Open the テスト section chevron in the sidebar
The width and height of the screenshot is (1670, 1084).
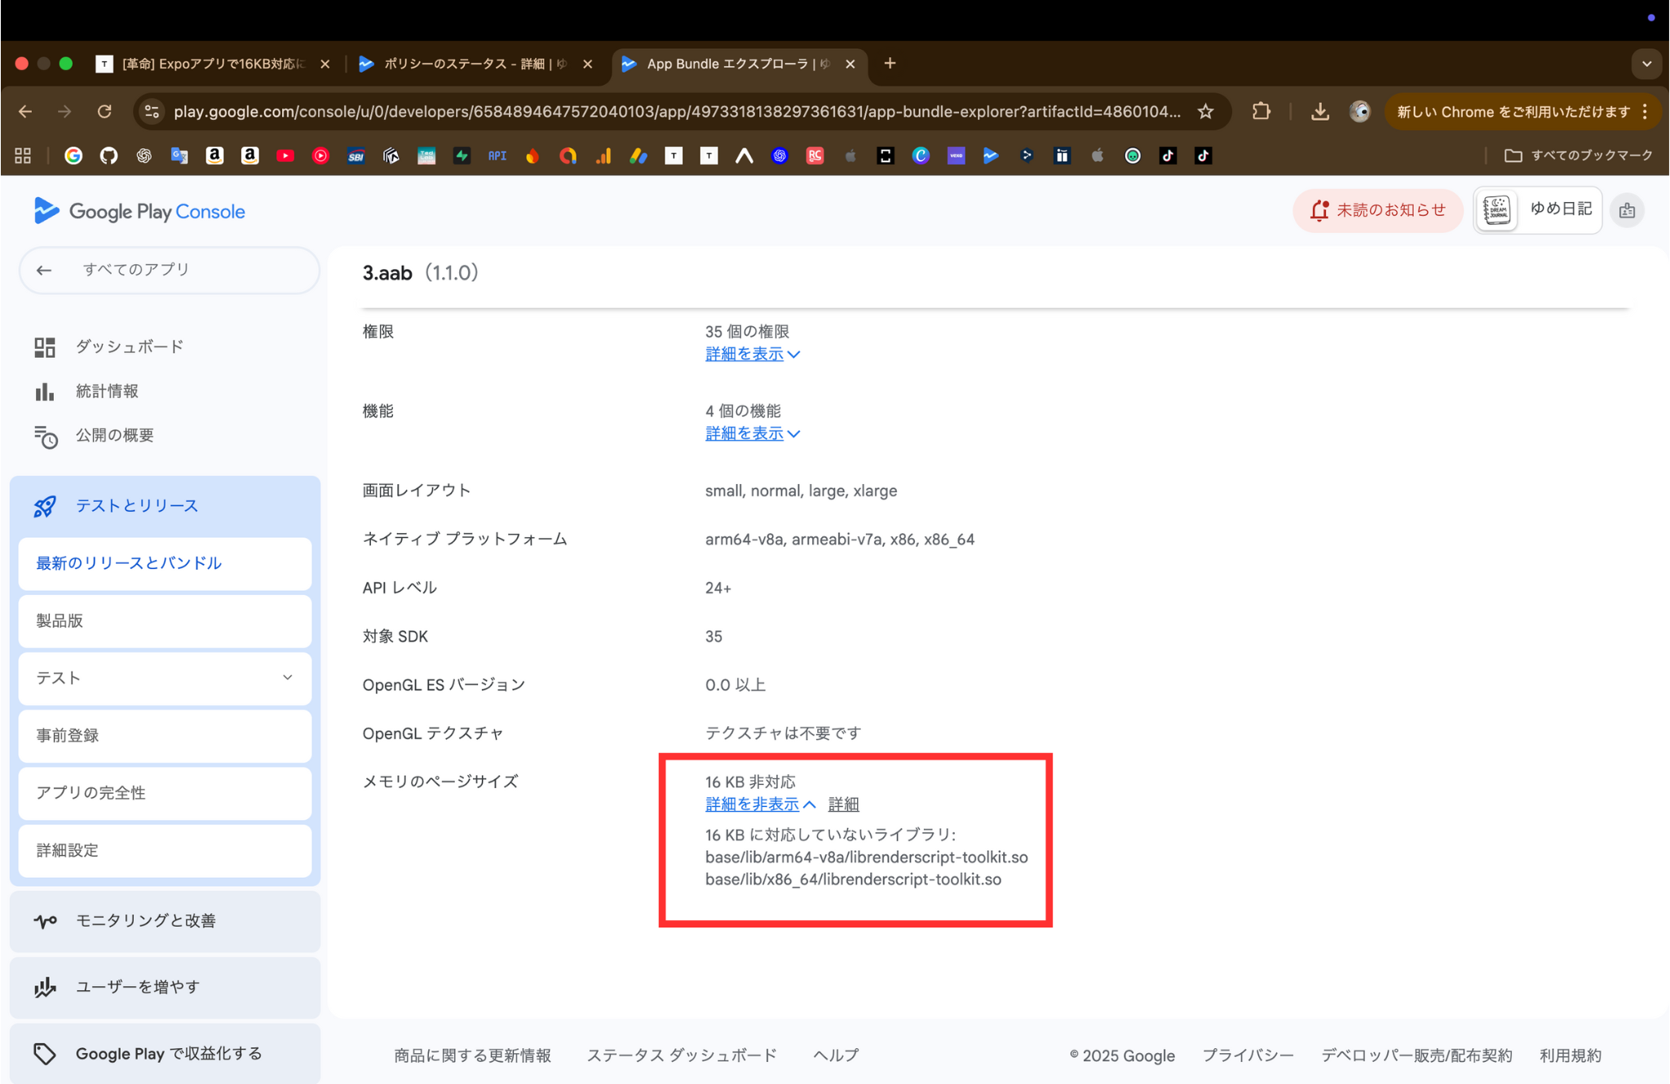[x=287, y=677]
